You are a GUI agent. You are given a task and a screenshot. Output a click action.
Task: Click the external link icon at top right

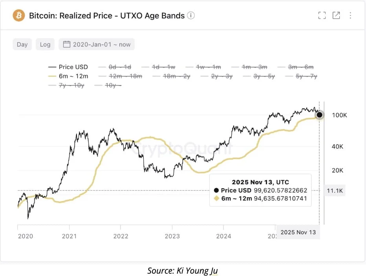(x=336, y=15)
